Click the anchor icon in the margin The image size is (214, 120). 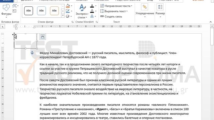tap(32, 53)
